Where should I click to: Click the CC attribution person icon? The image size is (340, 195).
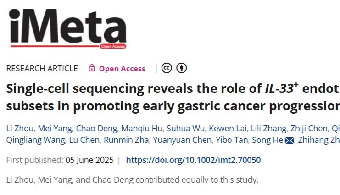(182, 68)
